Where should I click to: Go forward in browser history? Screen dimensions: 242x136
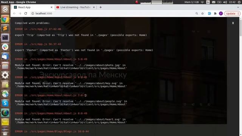click(x=20, y=14)
